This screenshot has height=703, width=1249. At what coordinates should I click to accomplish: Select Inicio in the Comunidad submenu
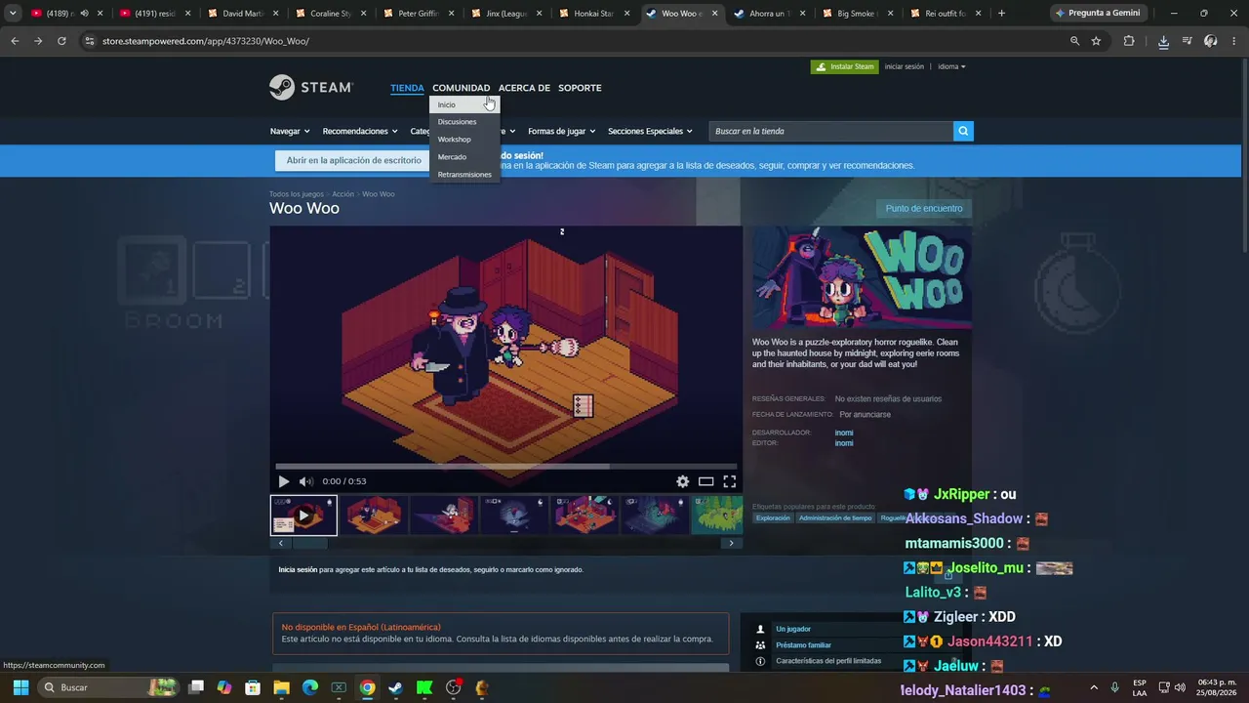coord(464,104)
